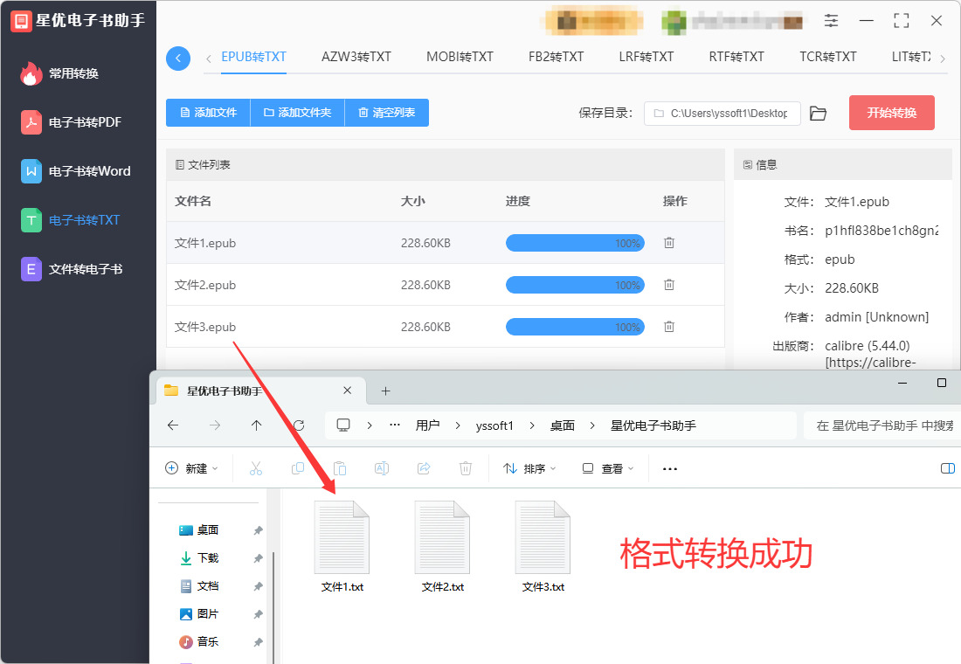Click the 文件1.epub progress bar
This screenshot has width=961, height=664.
pyautogui.click(x=575, y=243)
